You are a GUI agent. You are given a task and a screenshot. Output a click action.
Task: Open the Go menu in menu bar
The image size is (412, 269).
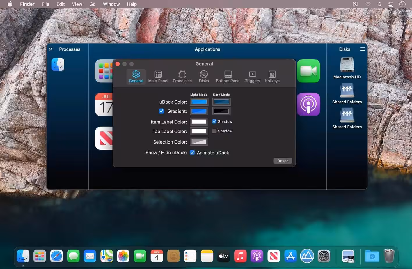(x=93, y=4)
